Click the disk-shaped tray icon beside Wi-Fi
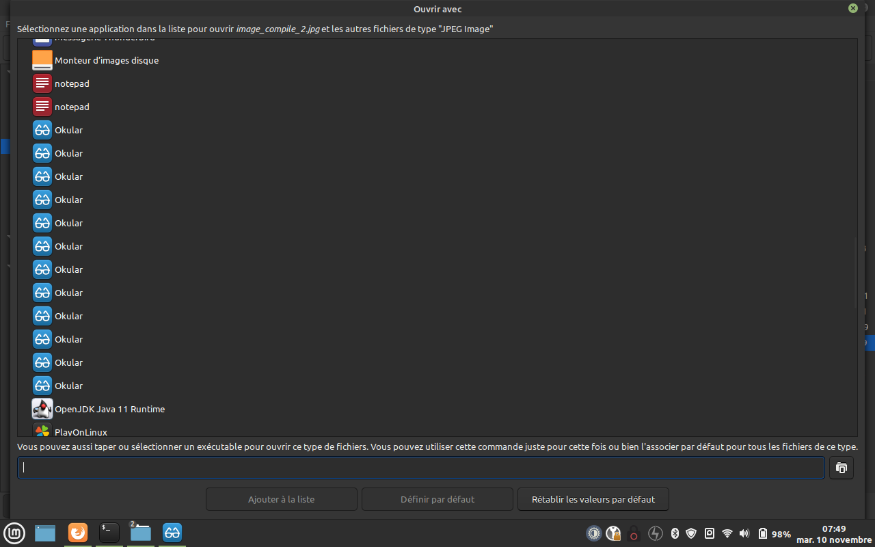The image size is (875, 547). click(710, 533)
